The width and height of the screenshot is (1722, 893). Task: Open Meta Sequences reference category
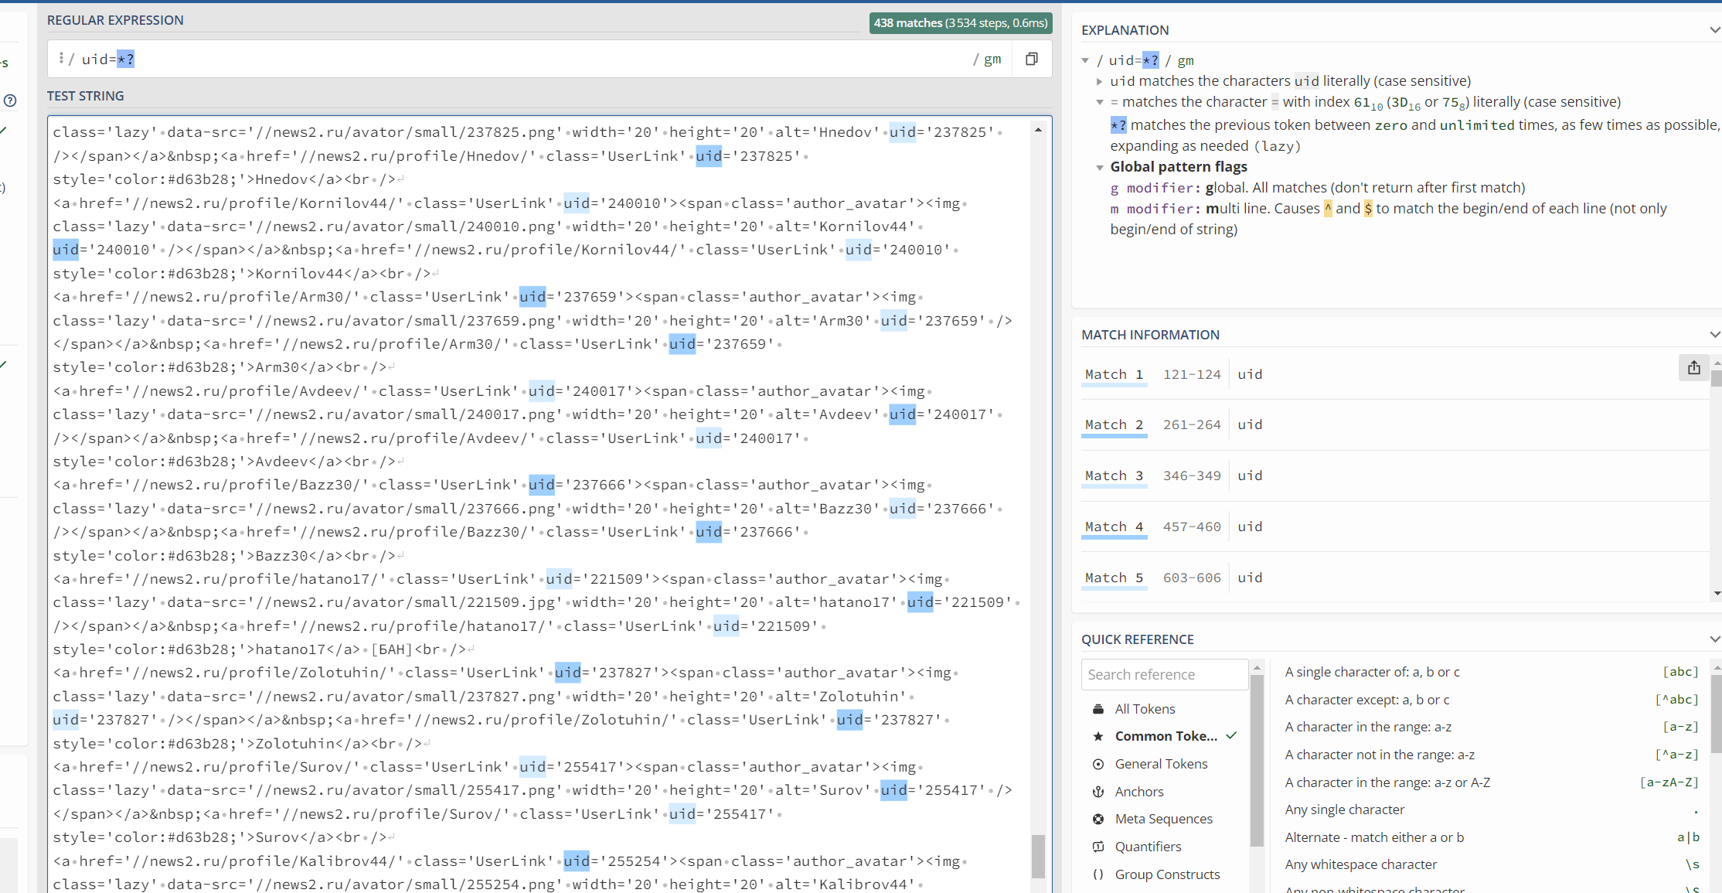1163,819
